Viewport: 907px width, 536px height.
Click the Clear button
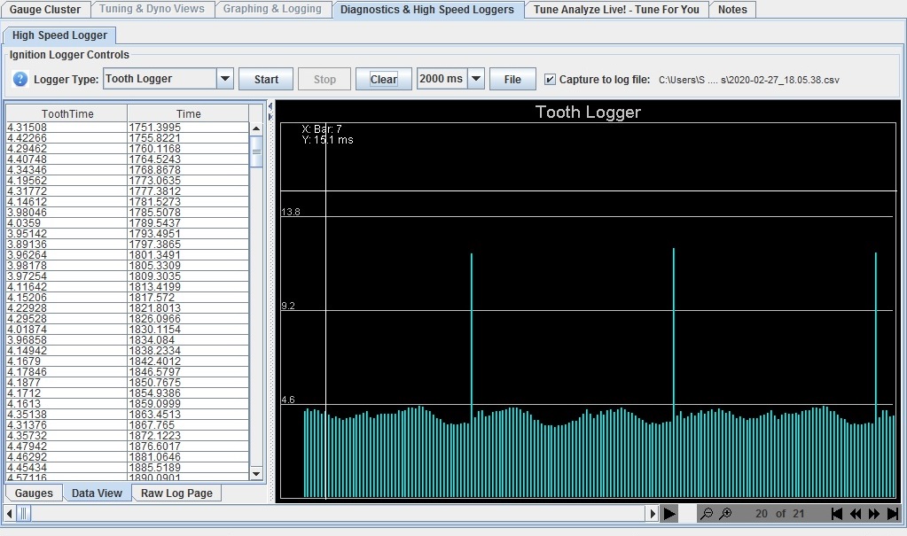tap(384, 79)
